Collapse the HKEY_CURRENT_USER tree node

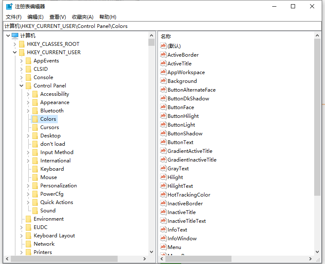(15, 52)
